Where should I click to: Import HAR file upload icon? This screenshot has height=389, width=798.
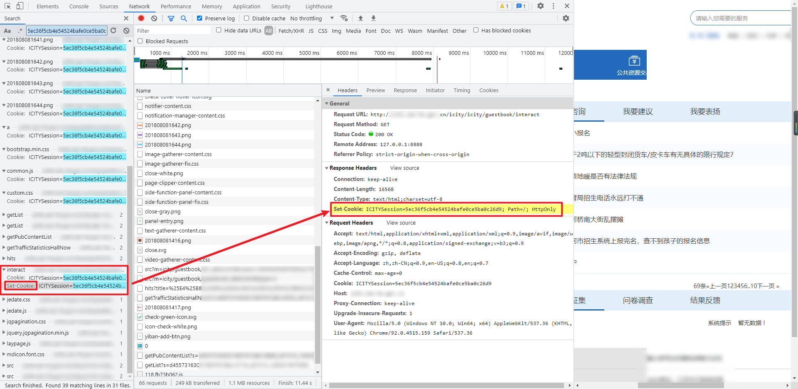[360, 18]
